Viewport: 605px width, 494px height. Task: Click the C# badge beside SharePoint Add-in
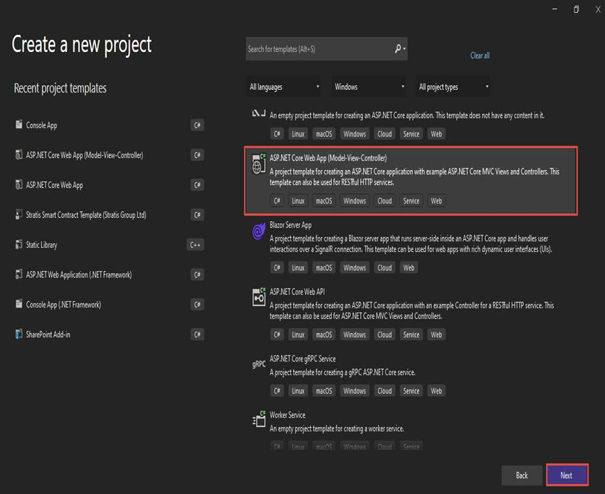pyautogui.click(x=197, y=335)
